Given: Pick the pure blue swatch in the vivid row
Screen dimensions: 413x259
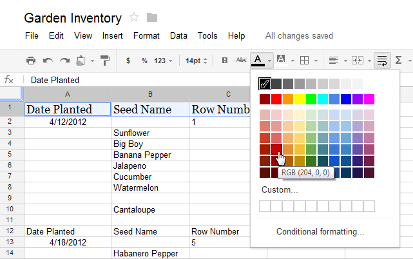Looking at the screenshot, I should pyautogui.click(x=346, y=99).
